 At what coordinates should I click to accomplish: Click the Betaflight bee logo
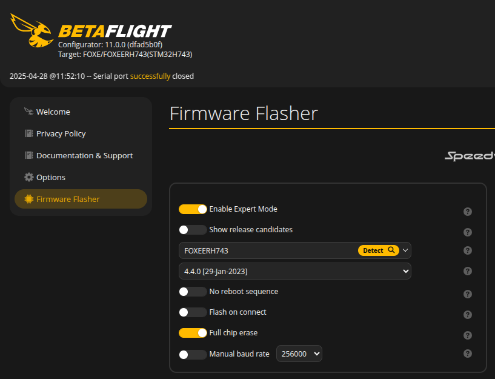coord(32,30)
